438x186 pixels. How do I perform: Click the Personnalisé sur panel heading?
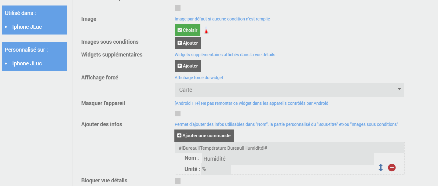[26, 50]
